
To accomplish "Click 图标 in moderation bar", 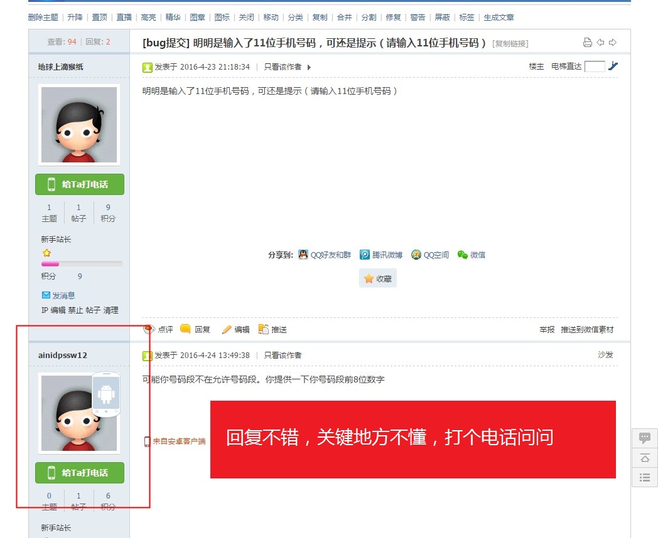I will click(222, 17).
